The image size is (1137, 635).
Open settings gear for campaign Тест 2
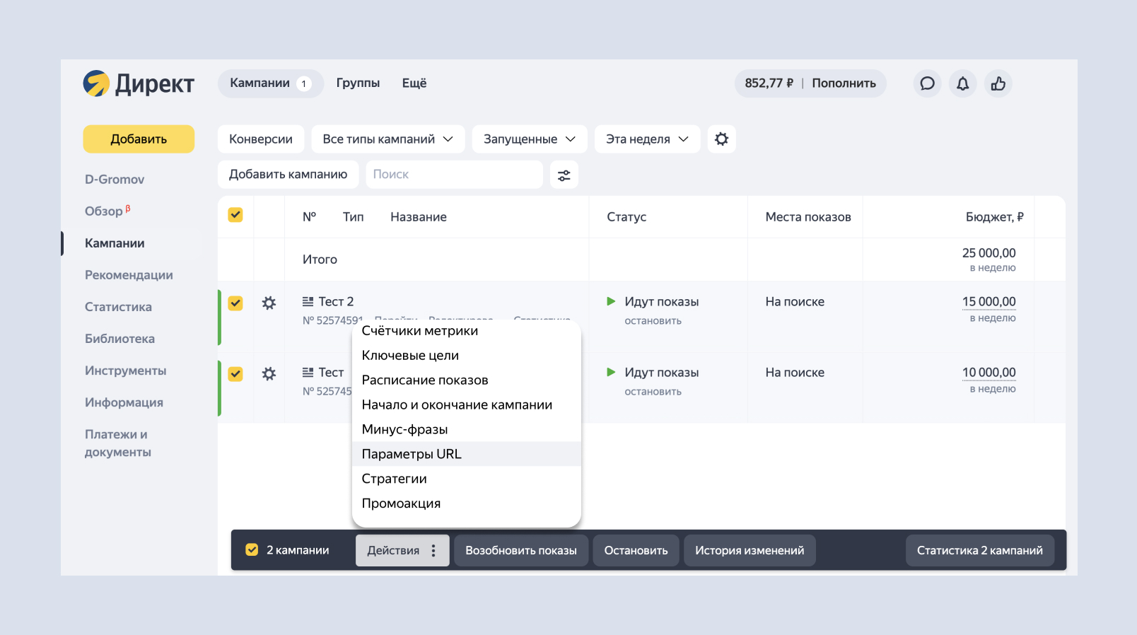(x=269, y=303)
